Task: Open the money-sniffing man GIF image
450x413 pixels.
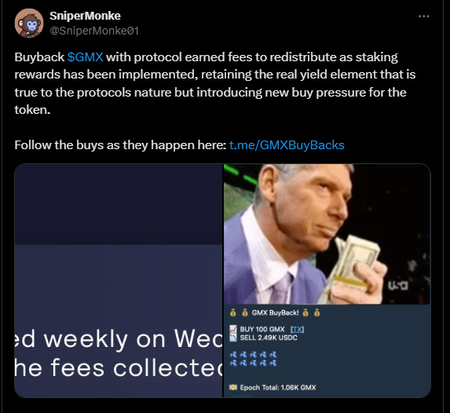Action: click(x=327, y=234)
